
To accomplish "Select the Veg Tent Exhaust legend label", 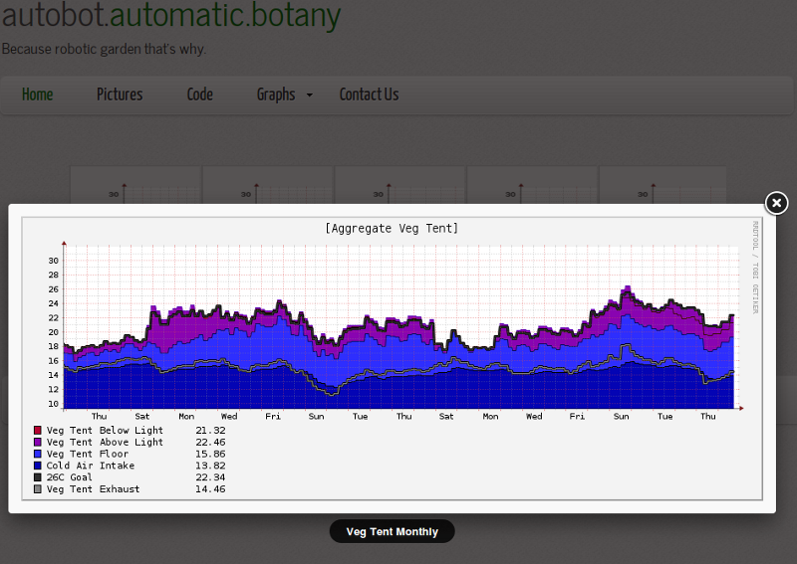I will (93, 488).
